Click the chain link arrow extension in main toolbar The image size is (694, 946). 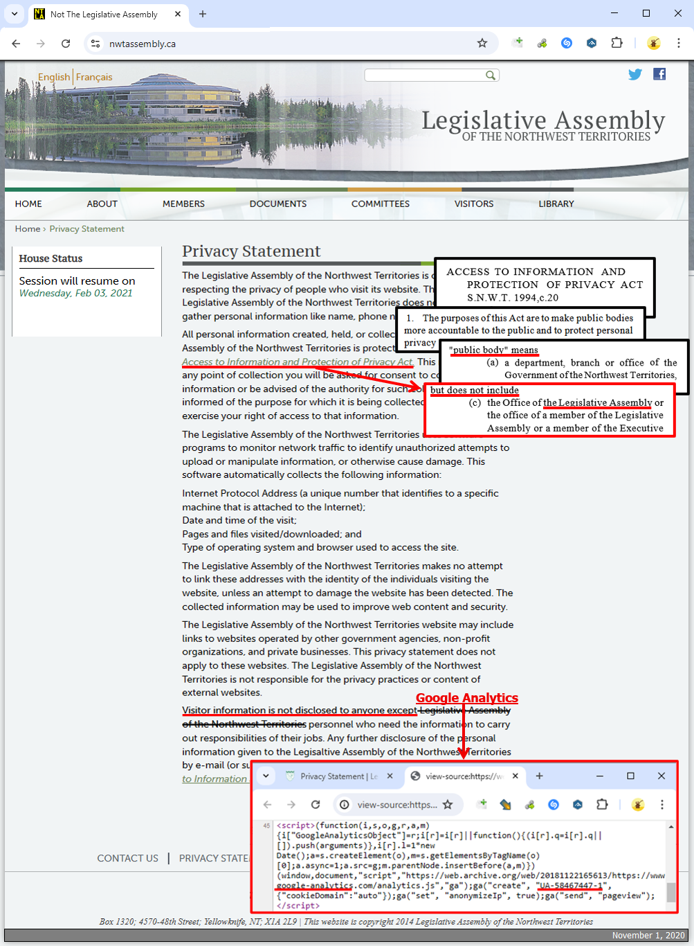pos(542,43)
